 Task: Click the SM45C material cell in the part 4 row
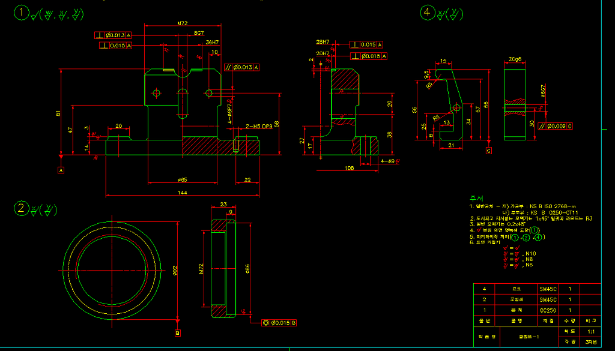pos(548,289)
